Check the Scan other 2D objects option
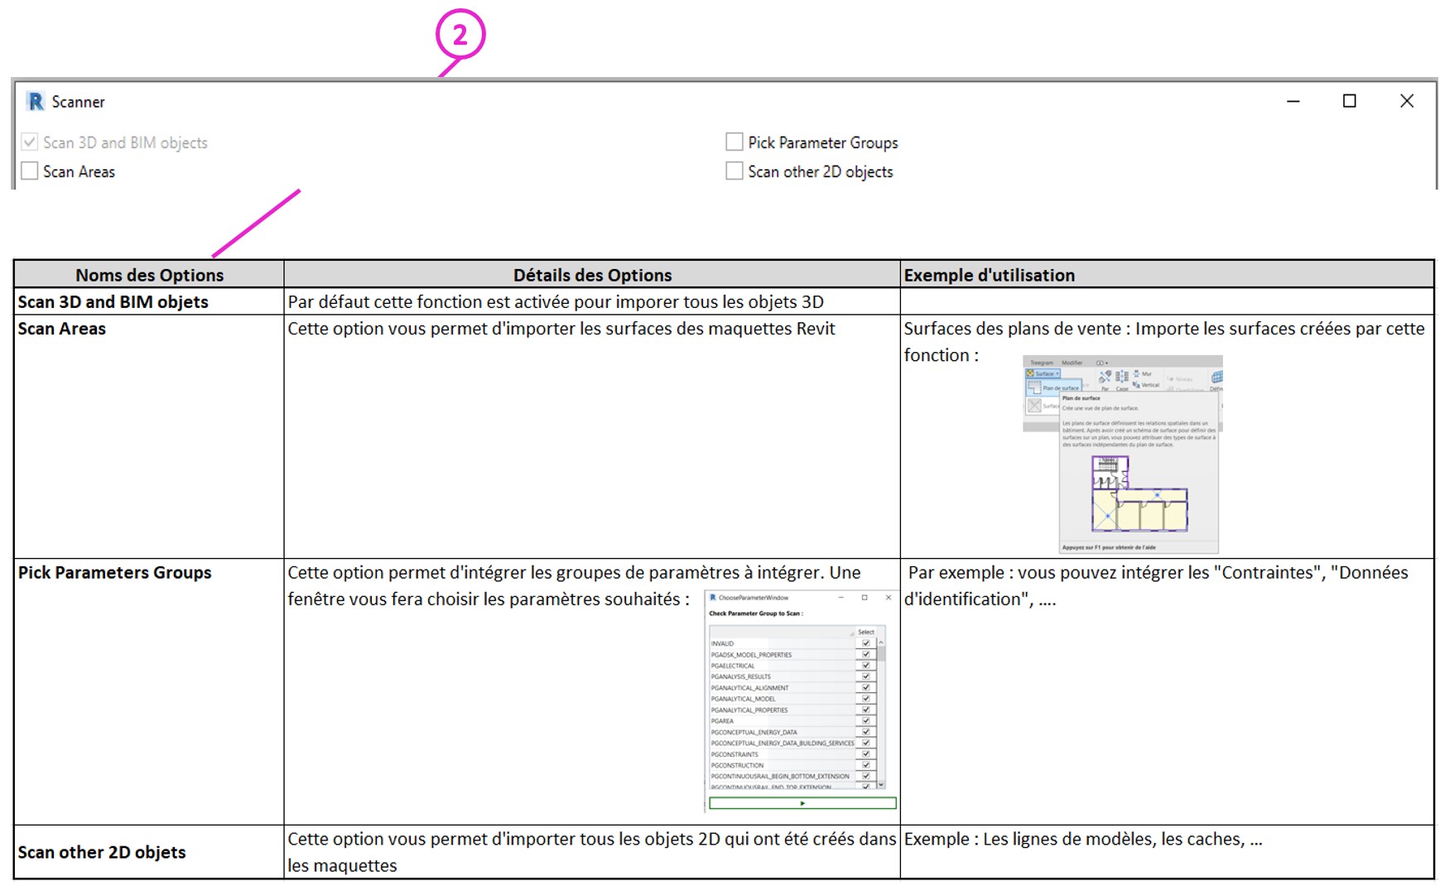This screenshot has width=1440, height=886. (734, 171)
